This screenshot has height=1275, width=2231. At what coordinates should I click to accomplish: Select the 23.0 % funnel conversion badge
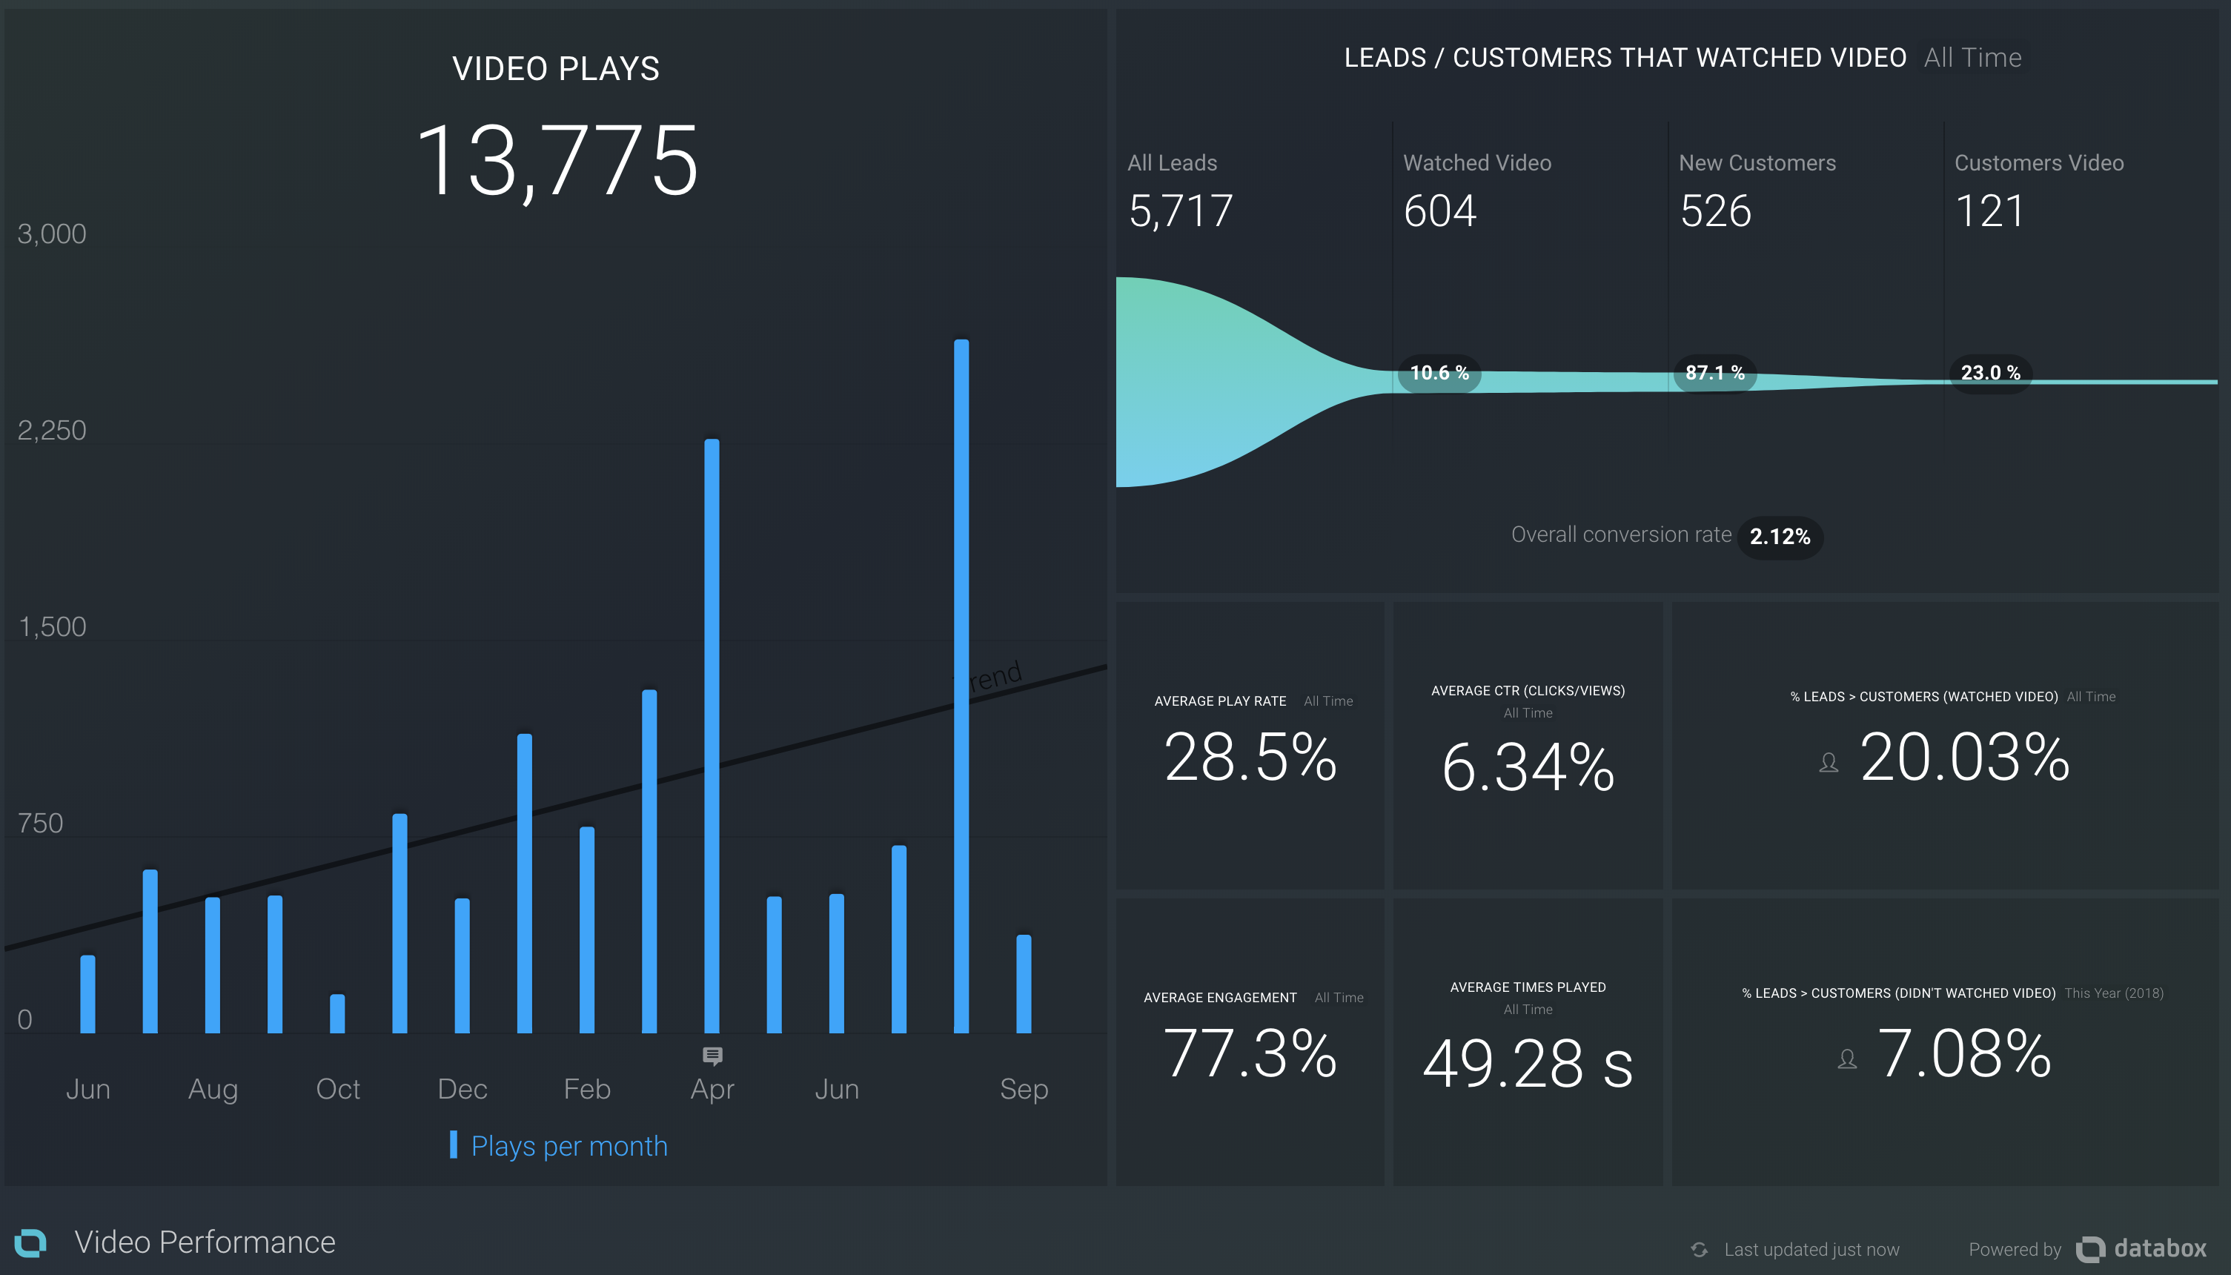[1990, 373]
